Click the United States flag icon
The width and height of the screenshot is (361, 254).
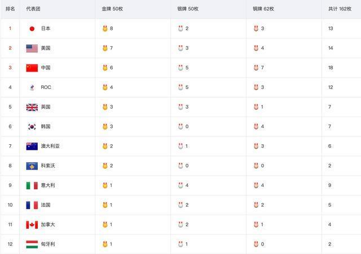pos(32,48)
